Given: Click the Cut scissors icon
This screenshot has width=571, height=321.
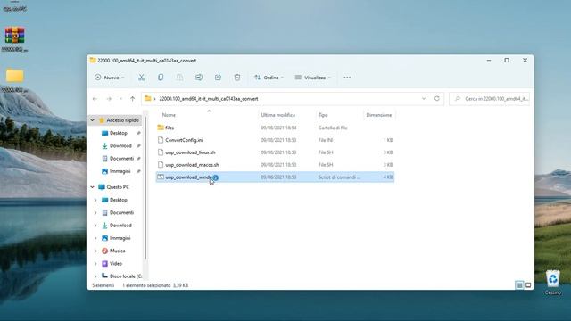Looking at the screenshot, I should click(x=141, y=78).
